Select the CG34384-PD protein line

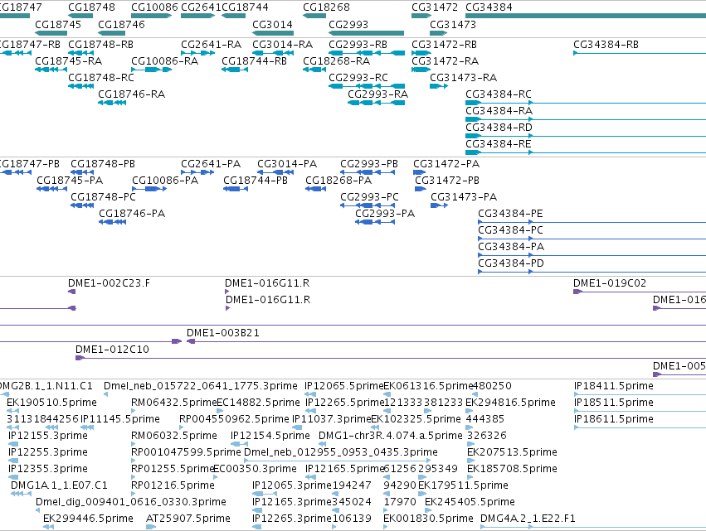(x=592, y=272)
